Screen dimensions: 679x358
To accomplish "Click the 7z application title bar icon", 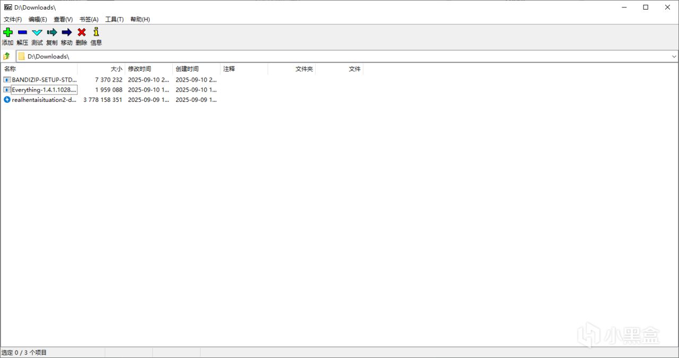I will tap(8, 7).
